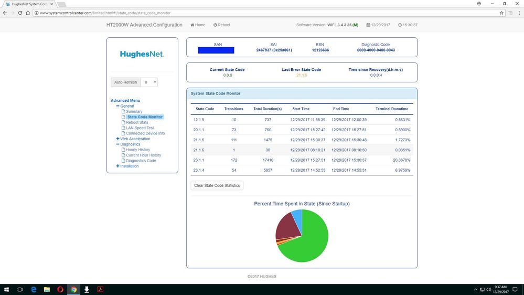Go to the LAN Speed Test page
524x295 pixels.
coord(140,128)
